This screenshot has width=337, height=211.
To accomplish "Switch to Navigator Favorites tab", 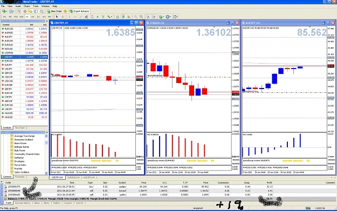I will [20, 177].
